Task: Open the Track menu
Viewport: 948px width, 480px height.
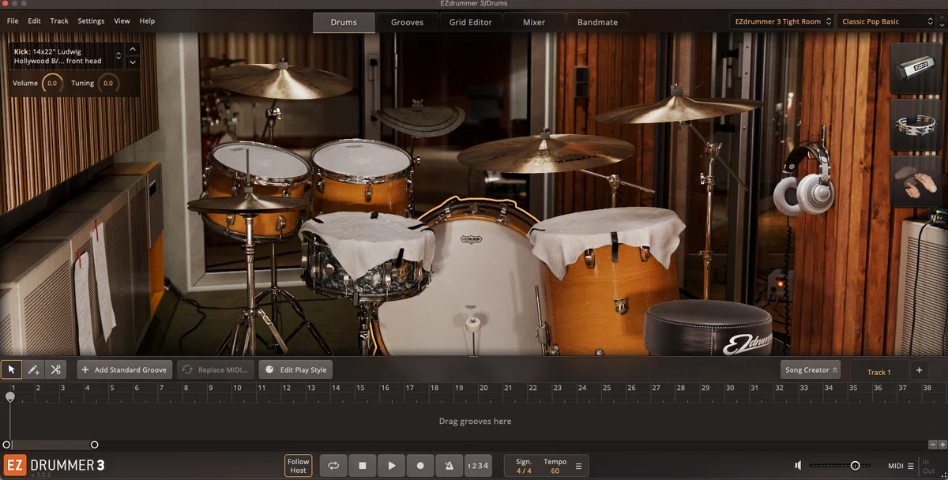Action: click(x=59, y=21)
